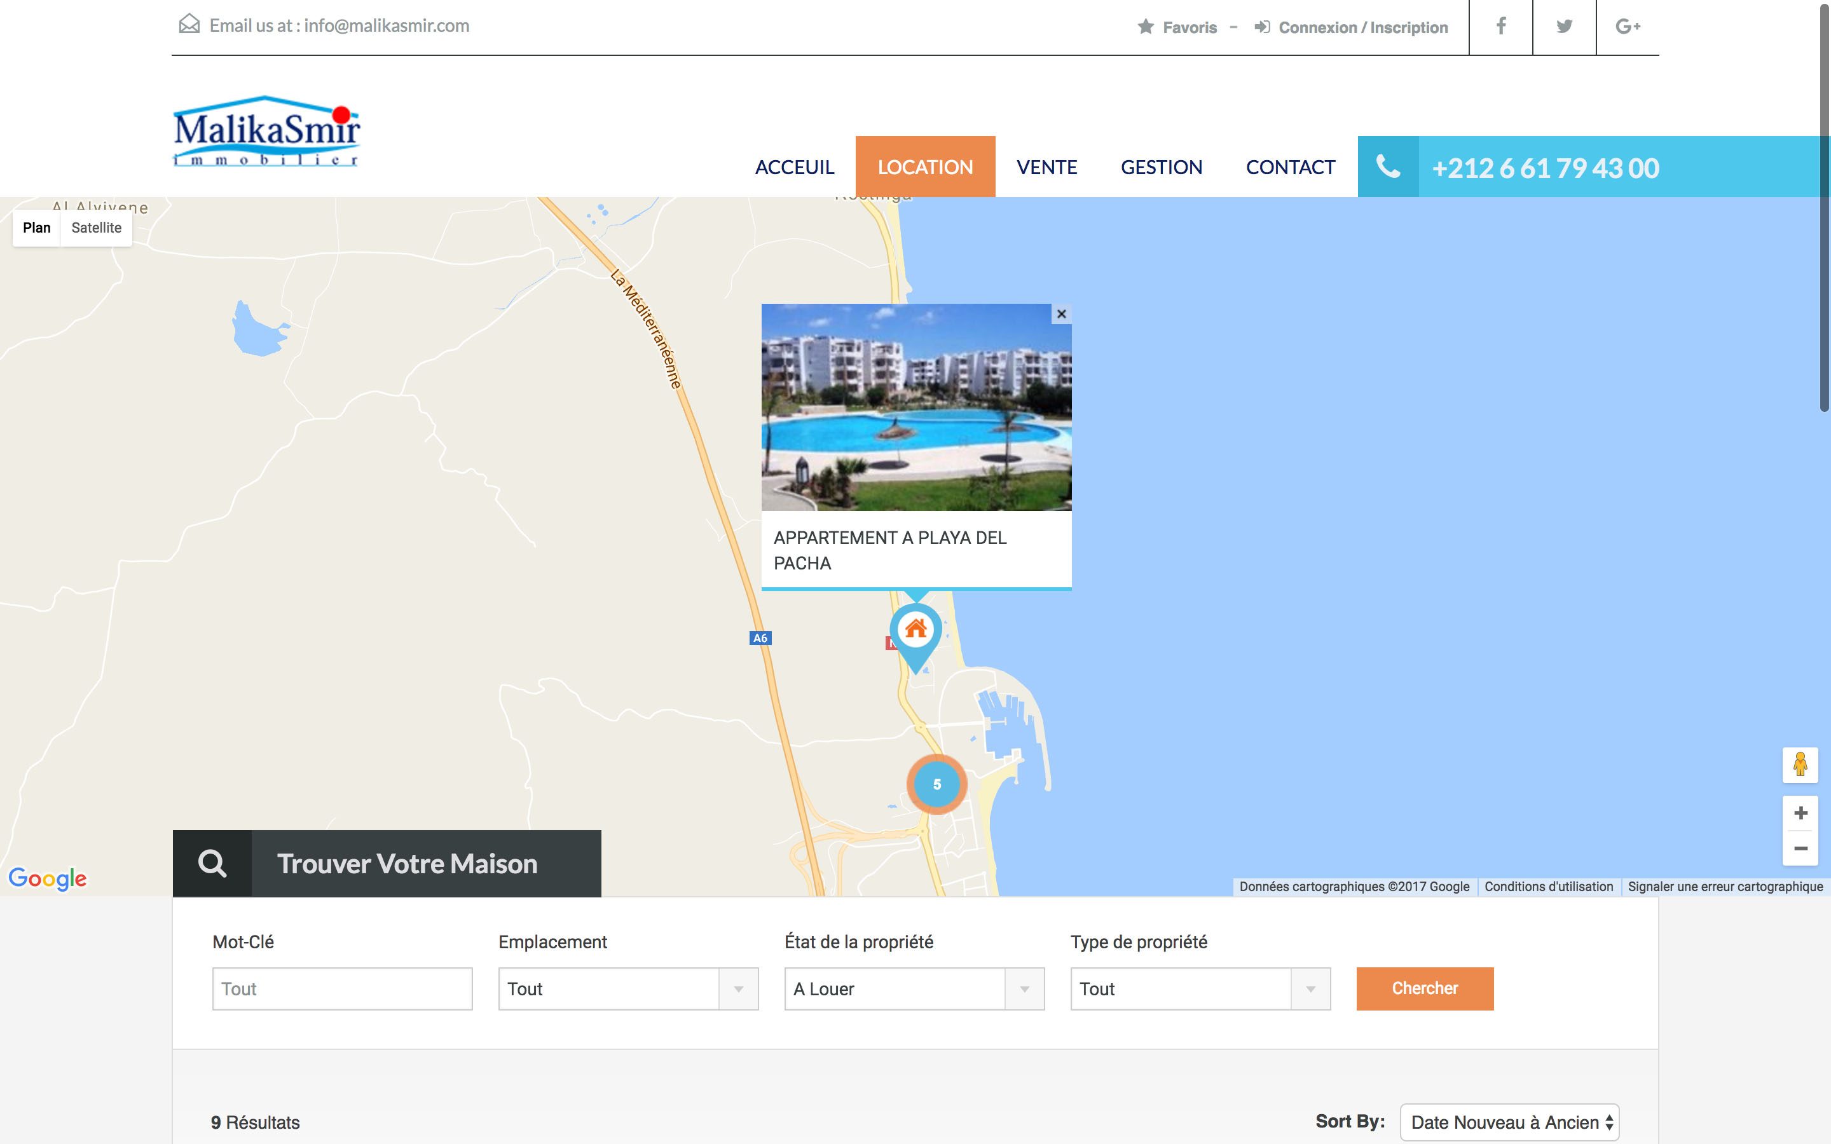Click the info@malikasmir.com email link
1831x1144 pixels.
pyautogui.click(x=387, y=25)
